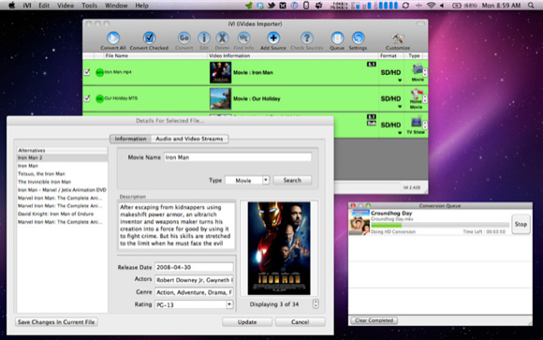Image resolution: width=543 pixels, height=340 pixels.
Task: Switch to the Information tab
Action: coord(130,139)
